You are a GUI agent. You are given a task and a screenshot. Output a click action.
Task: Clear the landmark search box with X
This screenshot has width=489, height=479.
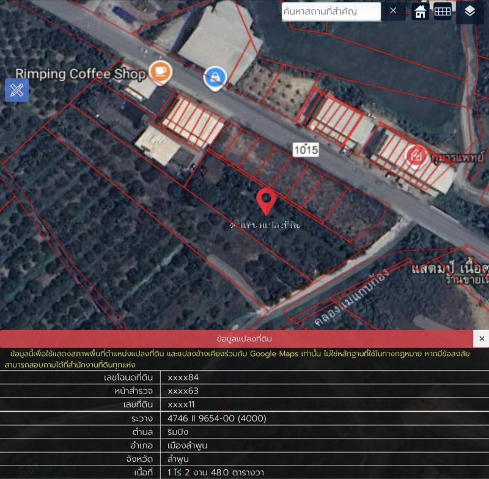393,10
